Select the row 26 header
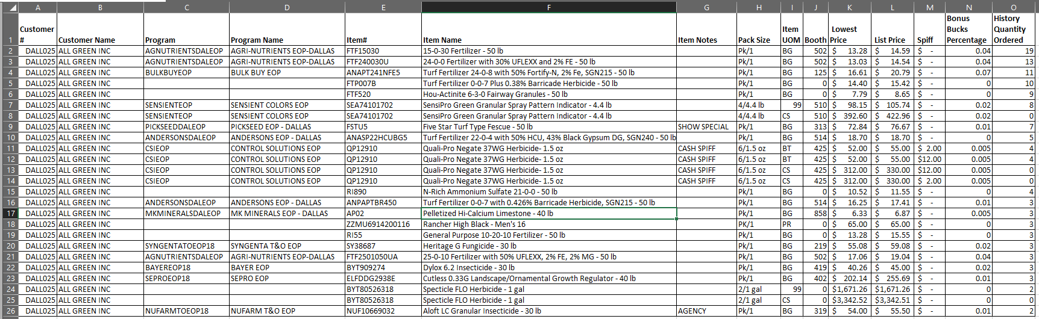This screenshot has width=1039, height=319. pos(10,311)
